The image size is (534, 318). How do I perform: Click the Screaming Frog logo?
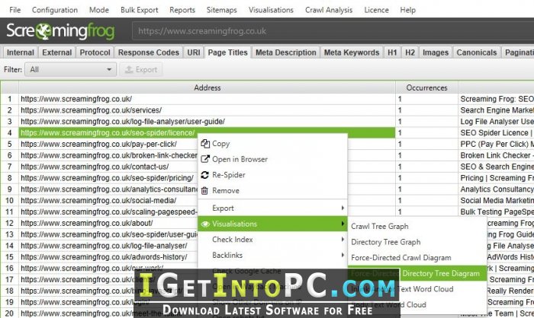point(60,31)
